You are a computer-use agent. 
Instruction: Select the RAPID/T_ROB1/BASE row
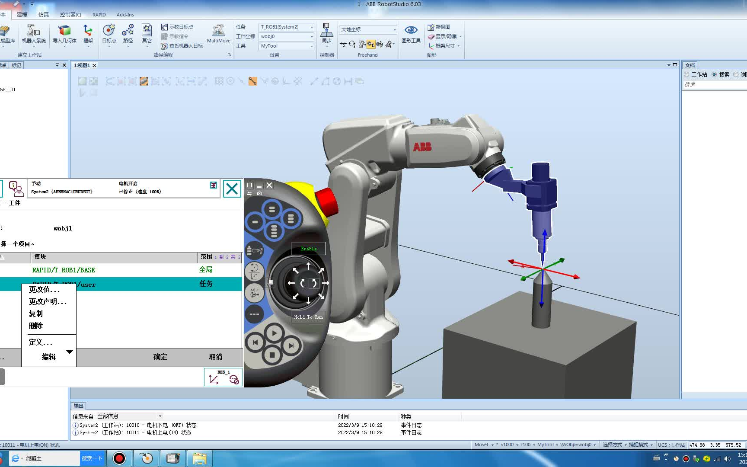[x=121, y=270]
